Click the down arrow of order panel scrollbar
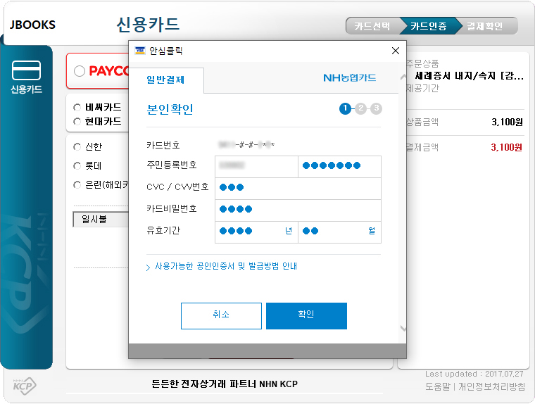This screenshot has height=404, width=535. (403, 328)
